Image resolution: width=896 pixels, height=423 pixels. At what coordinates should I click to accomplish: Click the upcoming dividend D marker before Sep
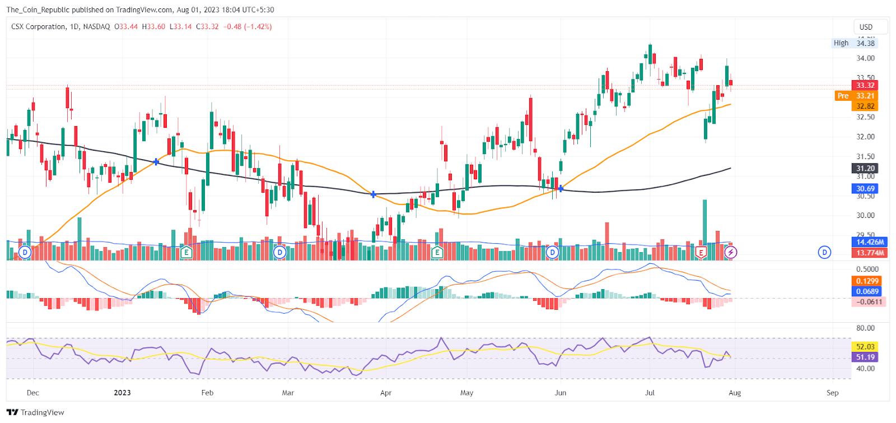824,253
